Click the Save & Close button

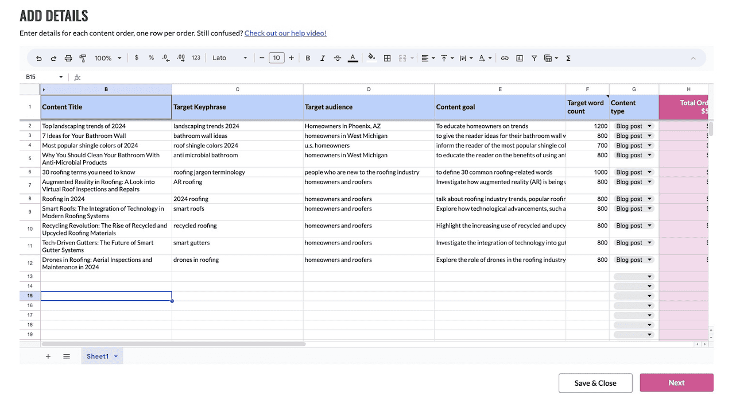(x=595, y=383)
